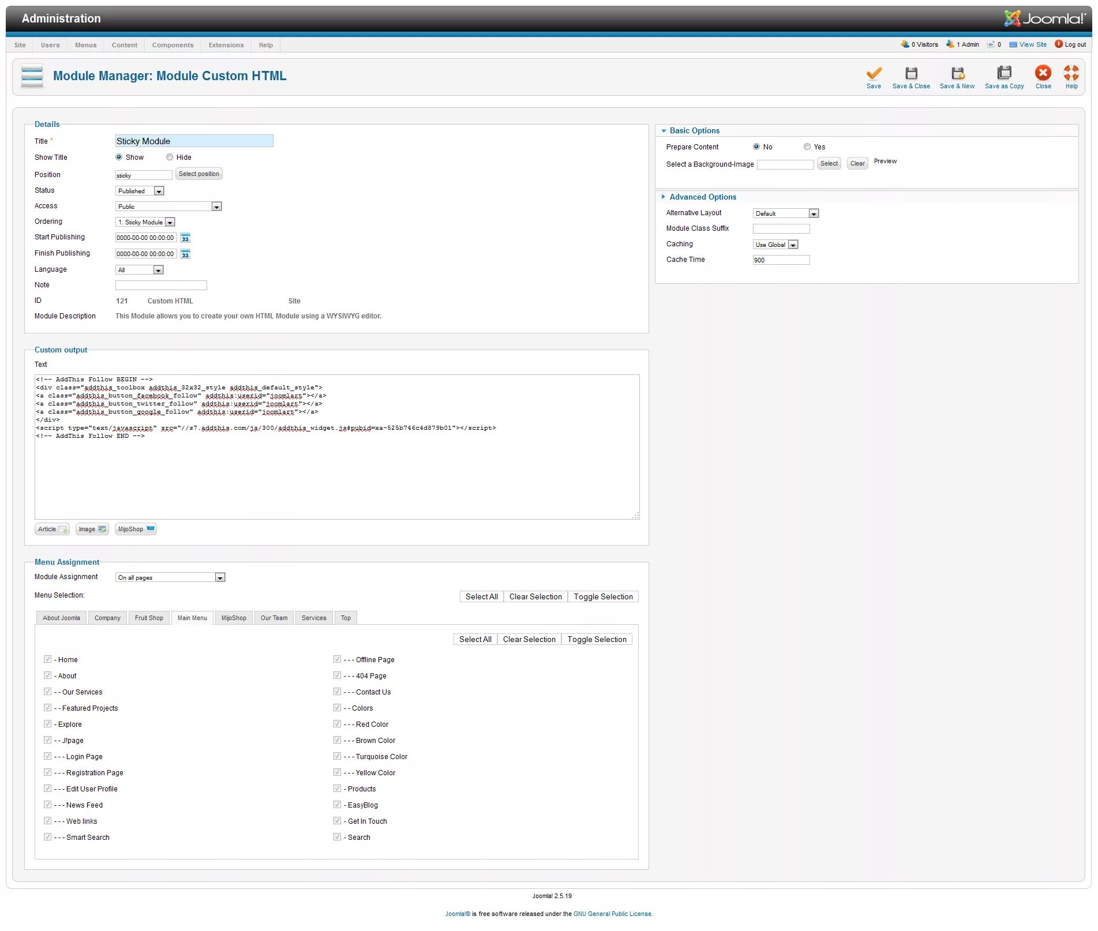Image resolution: width=1098 pixels, height=931 pixels.
Task: Switch to the Our Team tab
Action: 274,618
